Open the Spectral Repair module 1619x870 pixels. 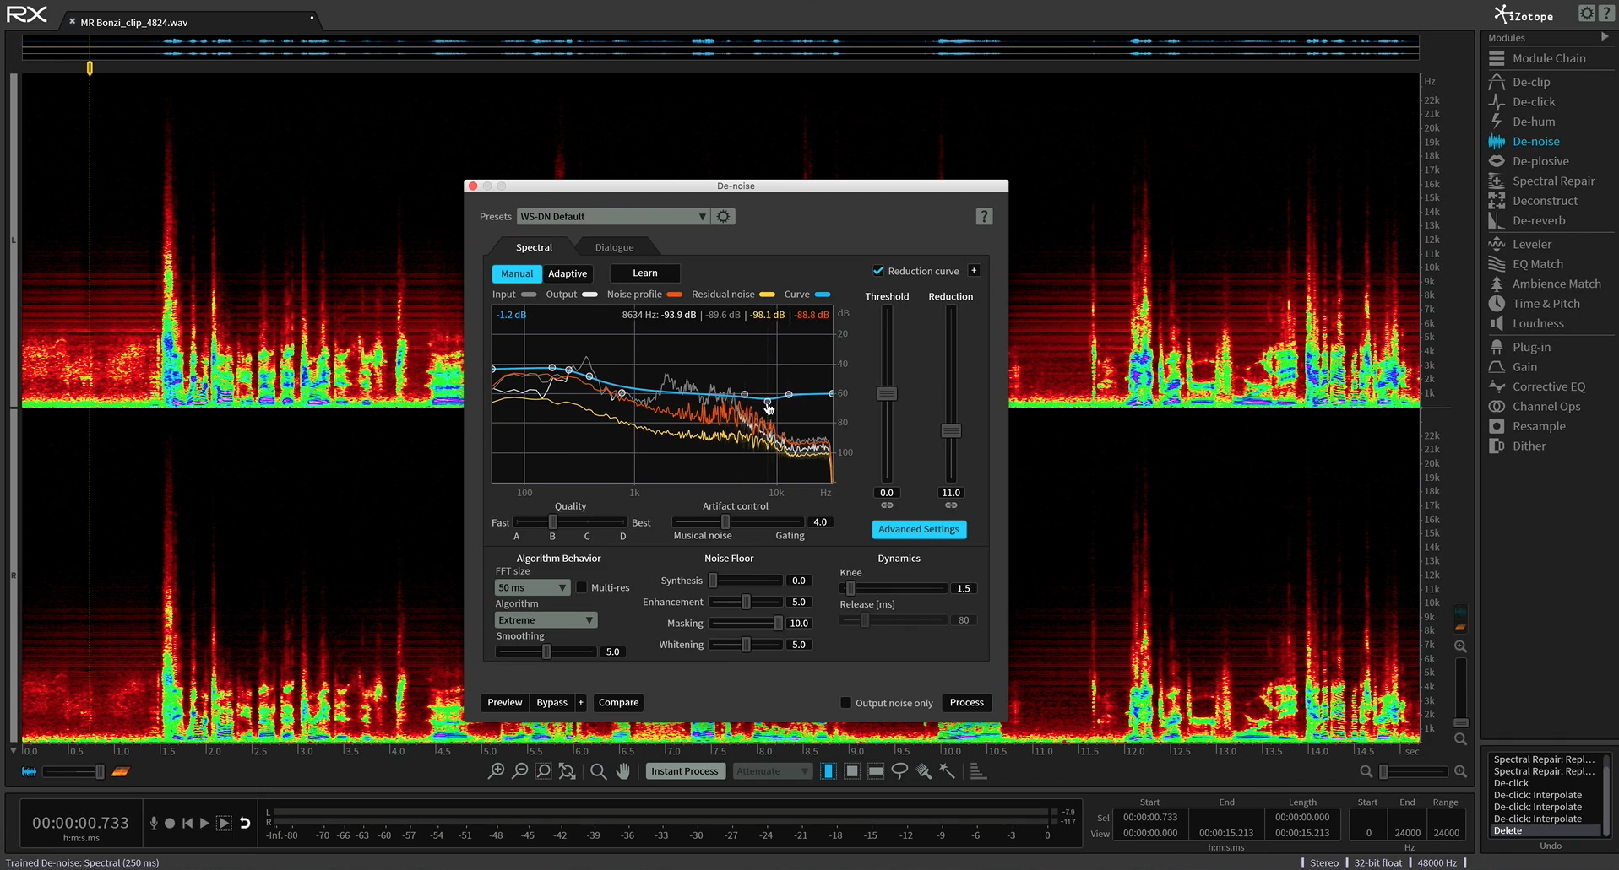(1552, 181)
